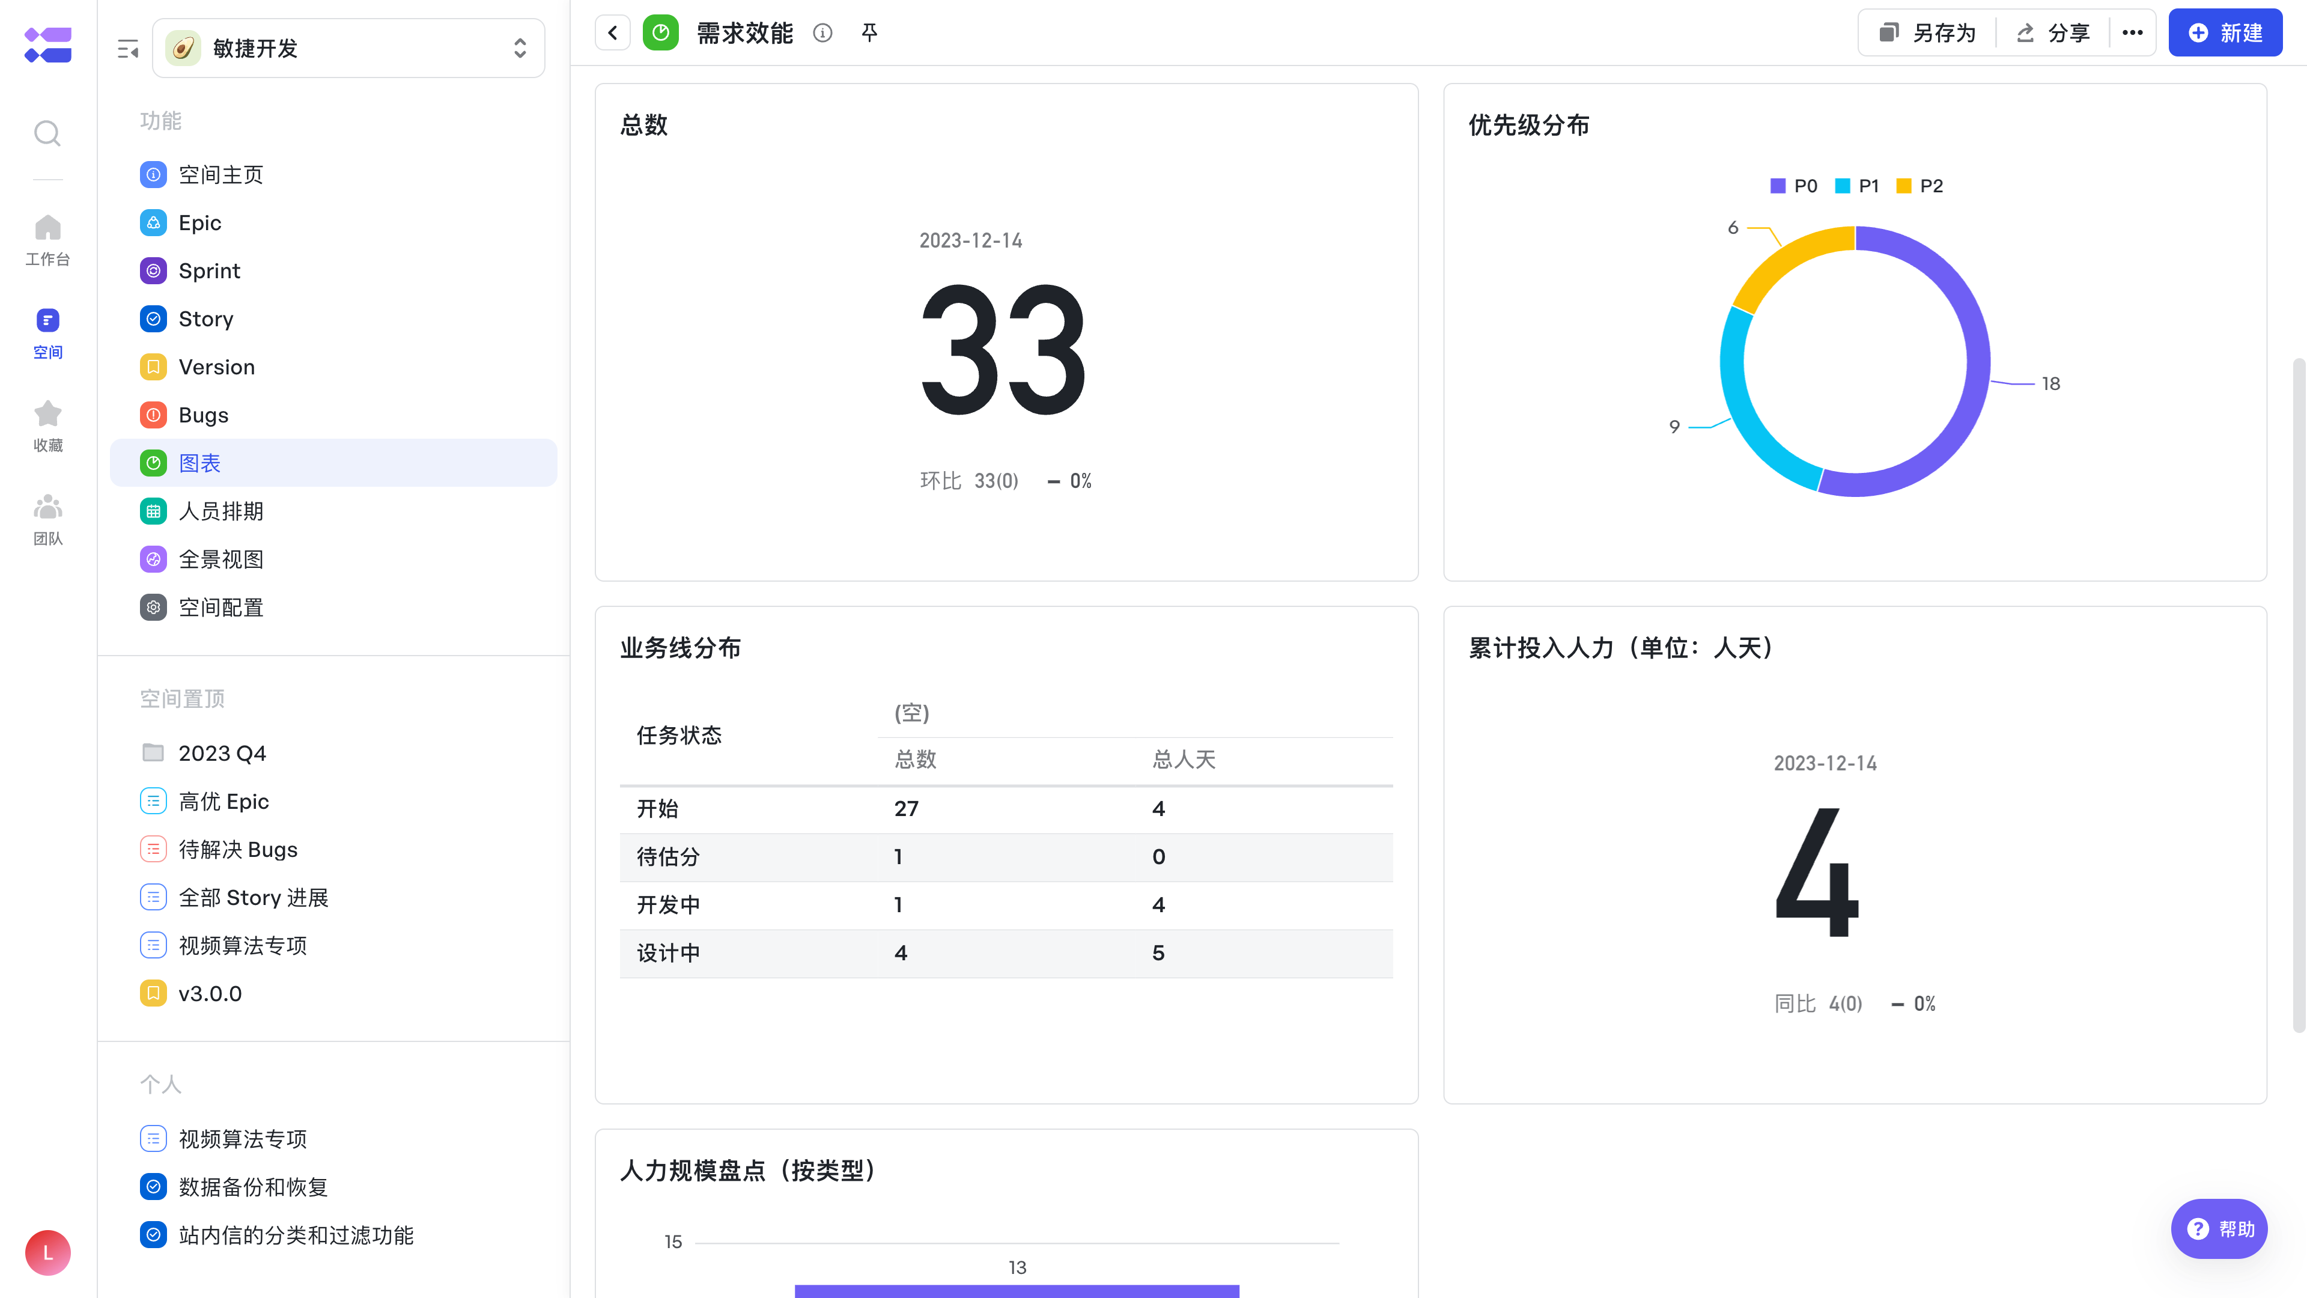Screen dimensions: 2307x1298
Task: Open the Story list
Action: (205, 319)
